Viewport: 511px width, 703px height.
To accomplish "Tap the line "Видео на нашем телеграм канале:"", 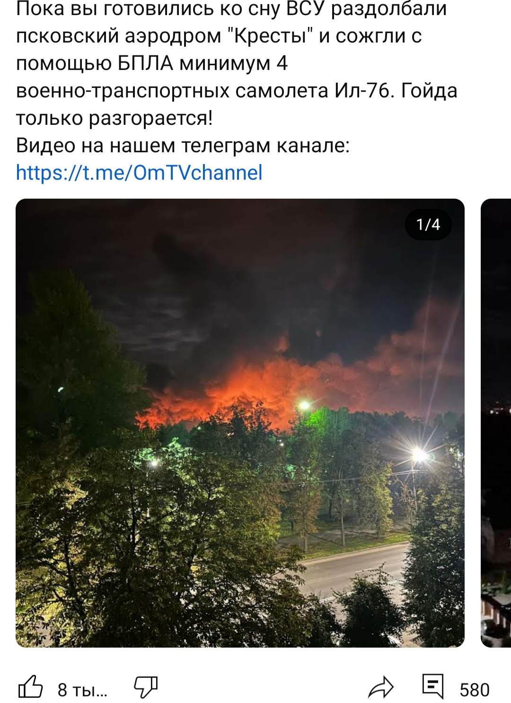I will tap(183, 145).
